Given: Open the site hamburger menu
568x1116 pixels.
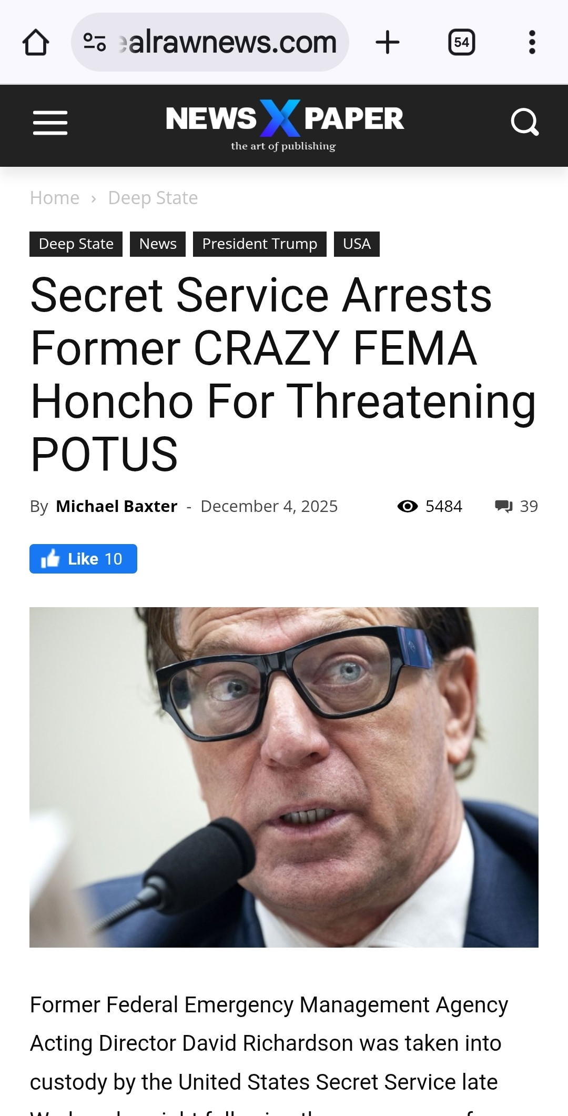Looking at the screenshot, I should (x=50, y=123).
